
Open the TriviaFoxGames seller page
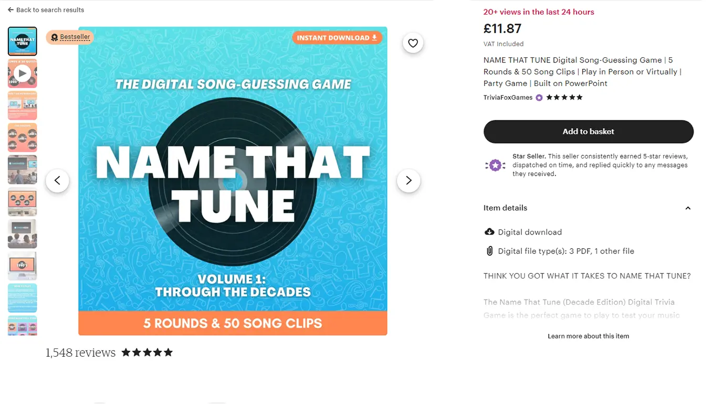click(508, 97)
